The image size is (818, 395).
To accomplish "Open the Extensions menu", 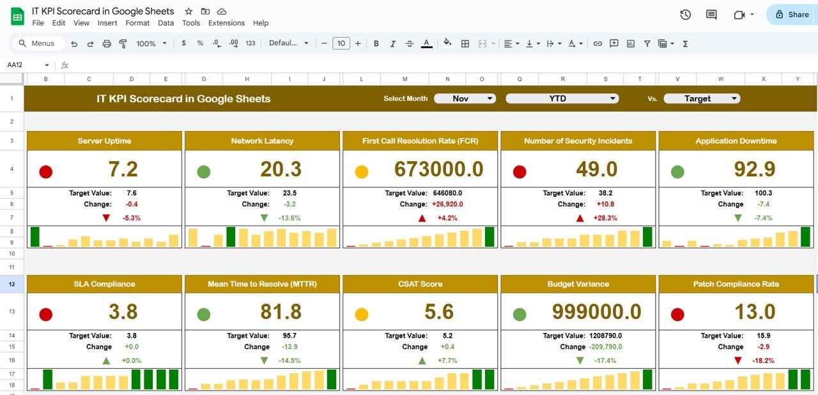I will tap(226, 23).
